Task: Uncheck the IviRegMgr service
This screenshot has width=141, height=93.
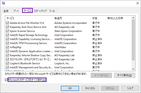Action: click(x=8, y=47)
